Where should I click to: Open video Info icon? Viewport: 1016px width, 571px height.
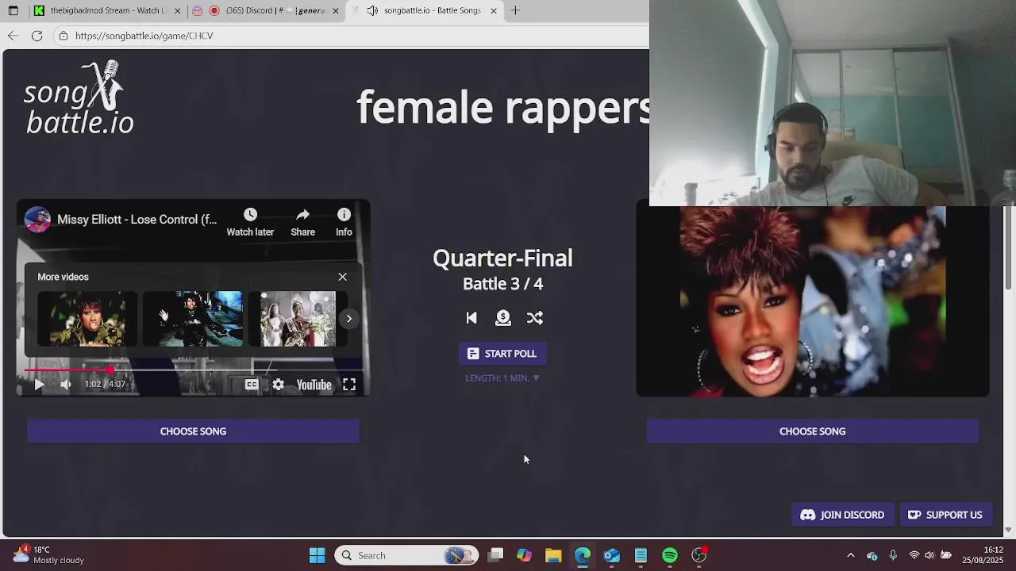click(344, 222)
